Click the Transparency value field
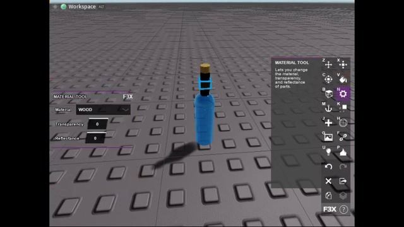 [97, 124]
